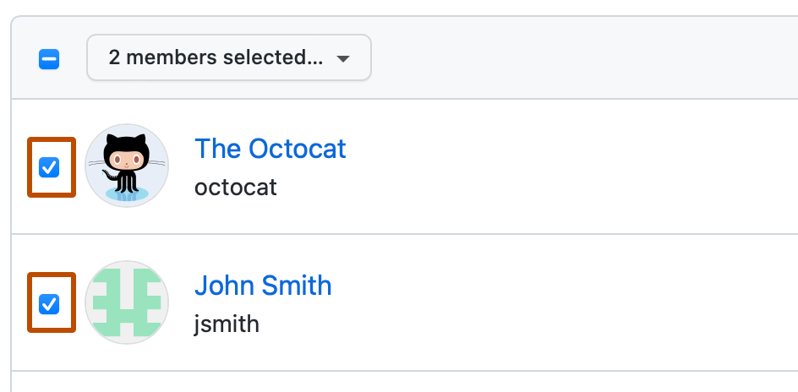This screenshot has height=392, width=798.
Task: Click the "The Octocat" display name
Action: tap(270, 149)
